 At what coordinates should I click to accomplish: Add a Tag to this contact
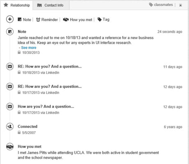click(103, 20)
